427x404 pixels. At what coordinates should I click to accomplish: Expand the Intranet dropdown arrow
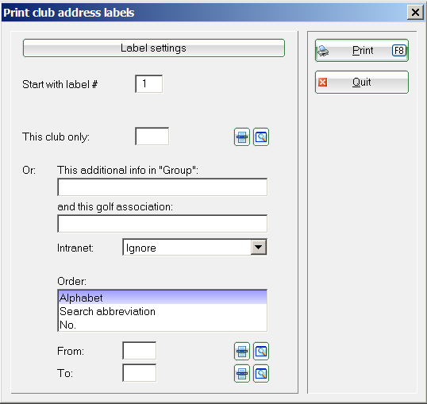tap(258, 248)
